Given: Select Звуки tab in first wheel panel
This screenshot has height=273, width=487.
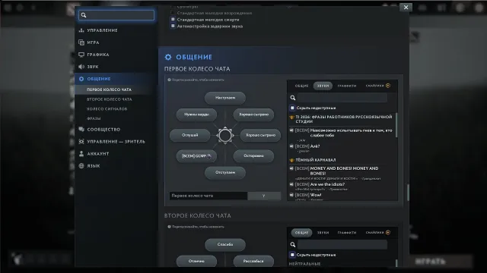Looking at the screenshot, I should coord(323,86).
